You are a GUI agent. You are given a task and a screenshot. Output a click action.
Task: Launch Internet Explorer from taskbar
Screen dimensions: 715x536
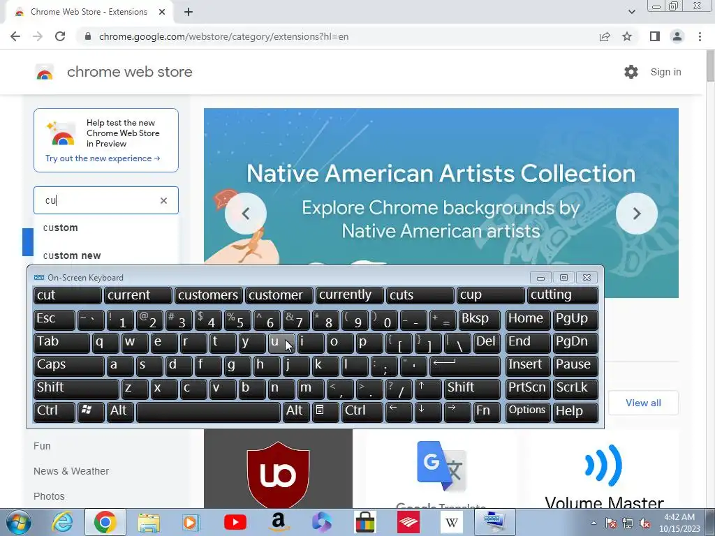[x=62, y=522]
